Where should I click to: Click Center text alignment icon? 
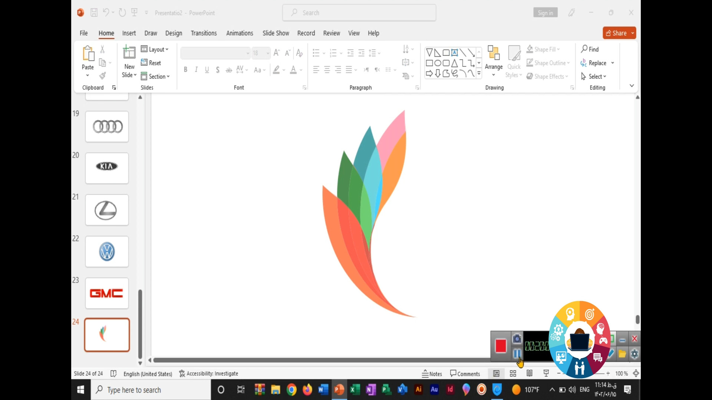click(327, 70)
